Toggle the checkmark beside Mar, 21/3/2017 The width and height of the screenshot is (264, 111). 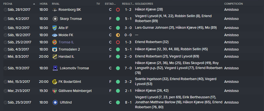coord(5,91)
